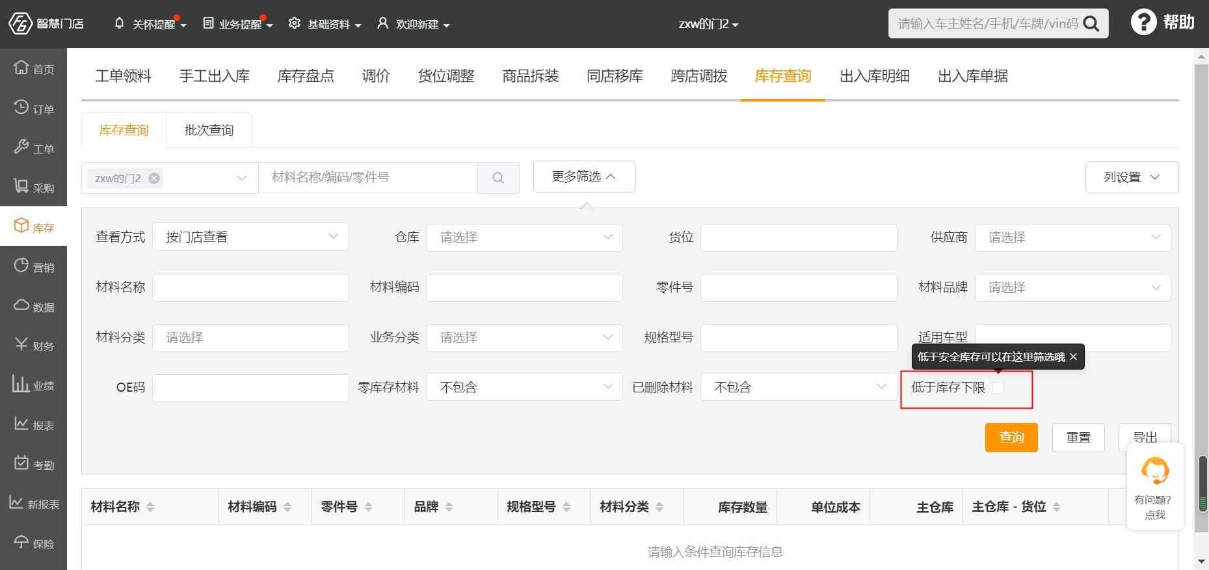Open the 新报表 line chart icon
Screen dimensions: 1209x570
pos(16,502)
